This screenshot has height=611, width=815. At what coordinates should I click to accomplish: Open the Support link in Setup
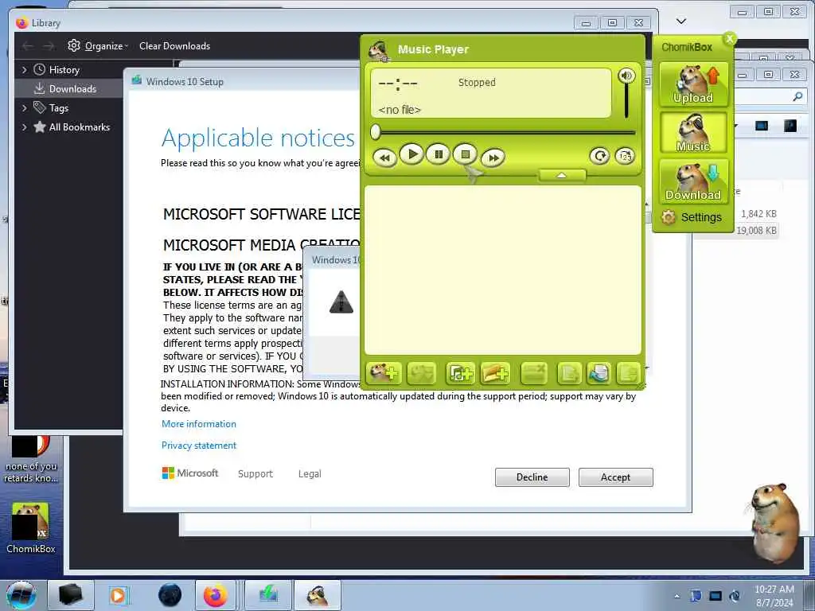point(255,474)
